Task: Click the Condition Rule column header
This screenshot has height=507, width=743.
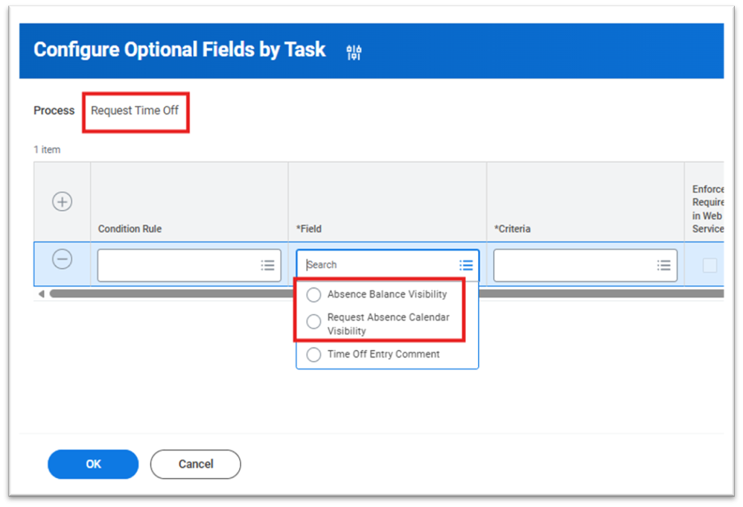Action: click(x=130, y=229)
